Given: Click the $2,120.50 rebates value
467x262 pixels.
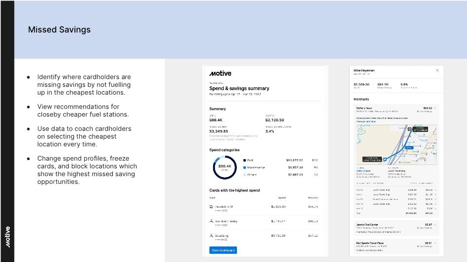Looking at the screenshot, I should click(x=274, y=120).
